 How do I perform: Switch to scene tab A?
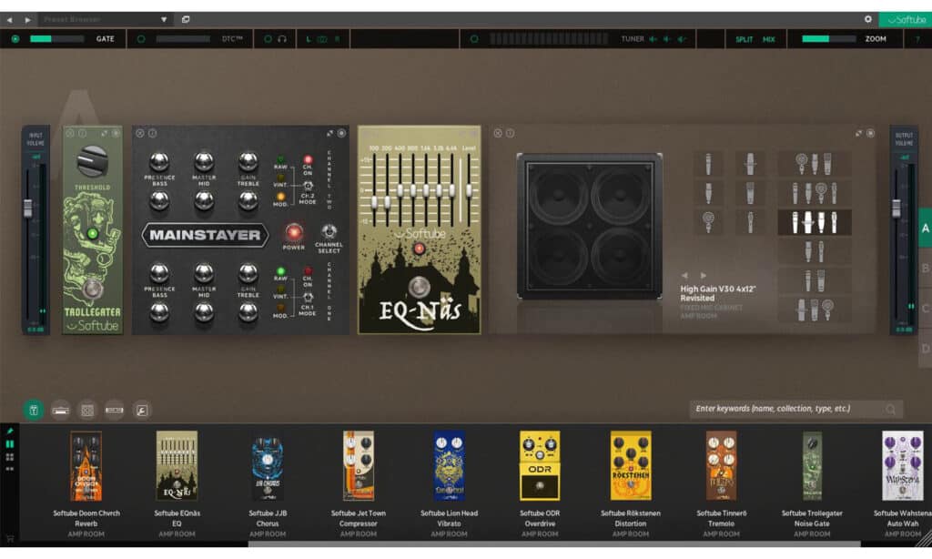[x=925, y=229]
